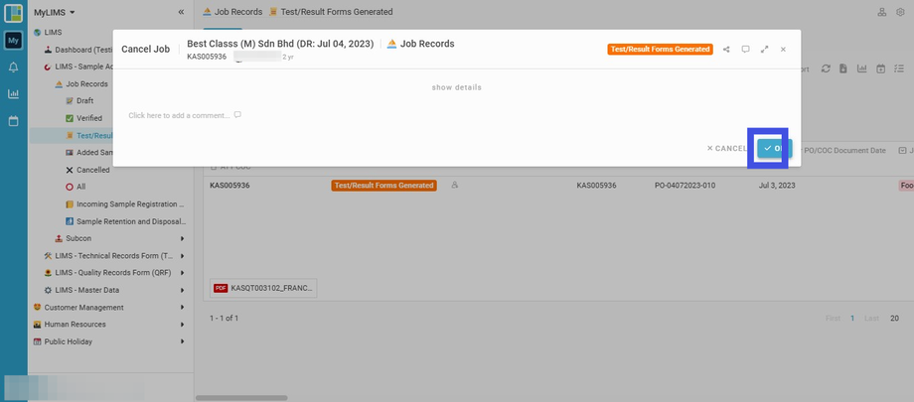
Task: Close the Cancel Job dialog
Action: (783, 50)
